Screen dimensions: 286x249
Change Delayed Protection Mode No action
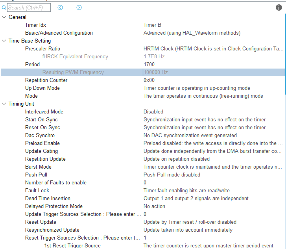coord(154,206)
